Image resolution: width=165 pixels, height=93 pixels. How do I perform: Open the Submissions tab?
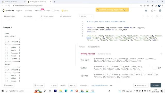tap(66, 16)
